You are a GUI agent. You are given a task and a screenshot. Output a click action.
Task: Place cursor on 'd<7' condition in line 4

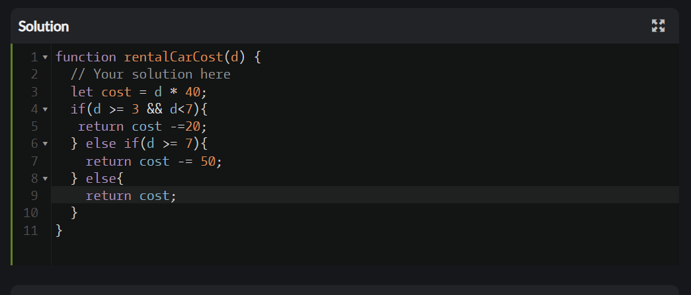pyautogui.click(x=181, y=109)
